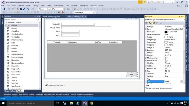
Task: Open the Start button dropdown arrow
Action: 71,9
